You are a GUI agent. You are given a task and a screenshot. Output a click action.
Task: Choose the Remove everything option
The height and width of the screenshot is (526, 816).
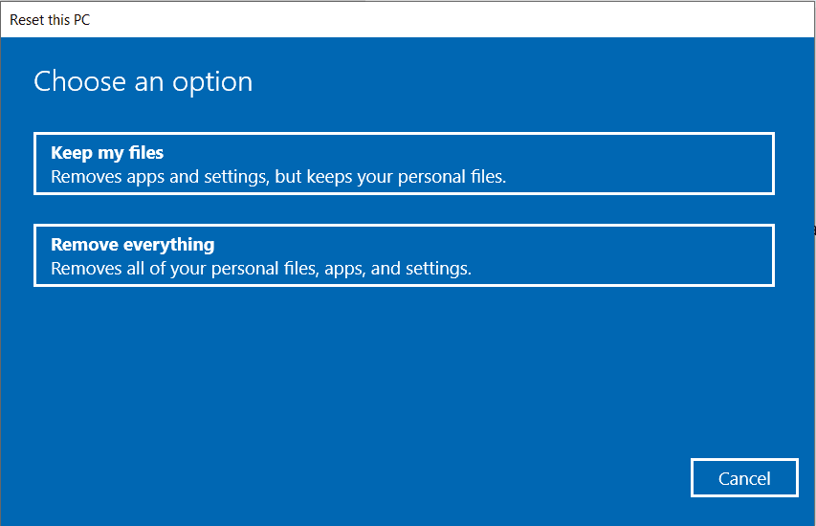(403, 255)
